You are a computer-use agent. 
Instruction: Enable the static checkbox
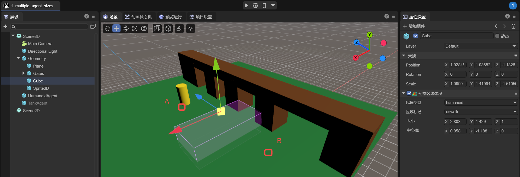coord(497,36)
